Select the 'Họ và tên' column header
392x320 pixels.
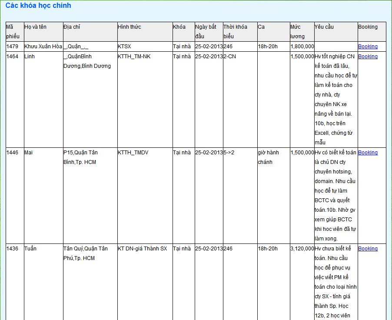point(35,27)
